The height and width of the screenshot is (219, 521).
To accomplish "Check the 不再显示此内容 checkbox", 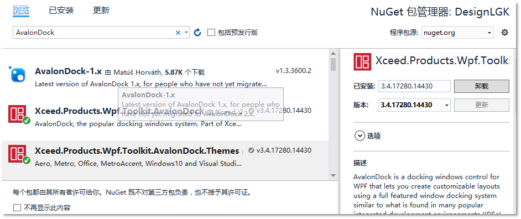I will (x=17, y=208).
